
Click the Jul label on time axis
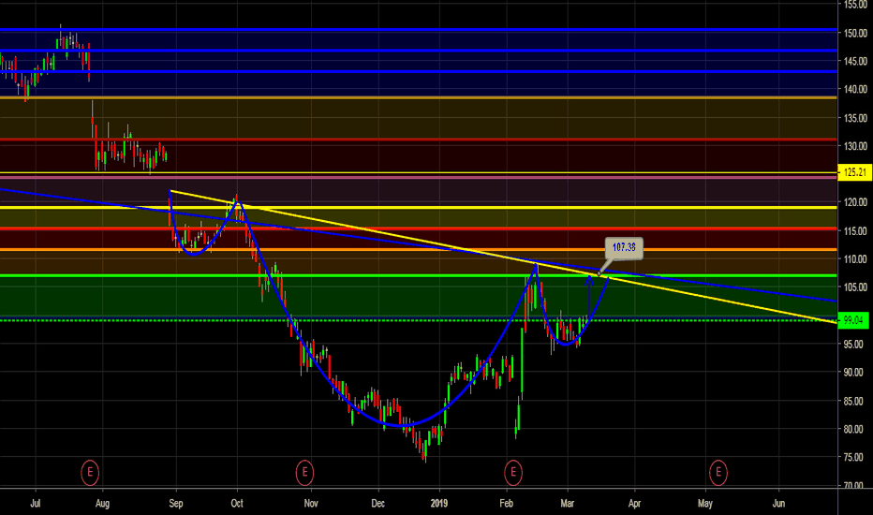[x=35, y=504]
